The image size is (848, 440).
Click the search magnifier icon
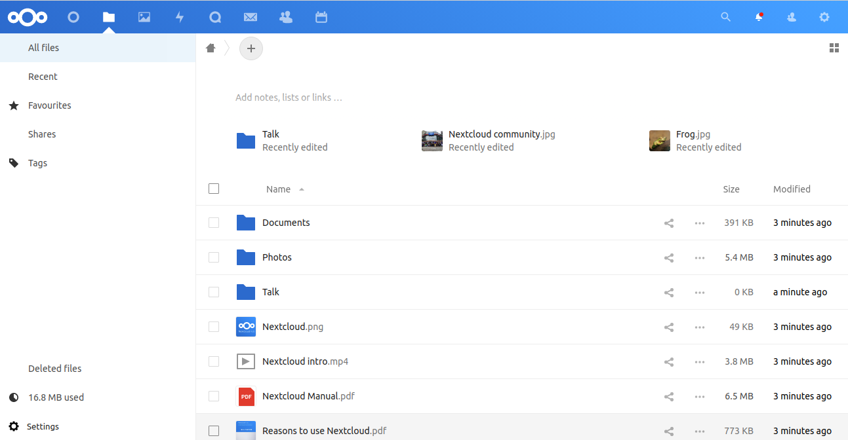[x=725, y=17]
